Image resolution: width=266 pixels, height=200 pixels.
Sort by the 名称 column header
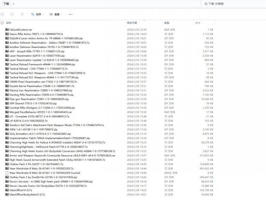(8, 23)
